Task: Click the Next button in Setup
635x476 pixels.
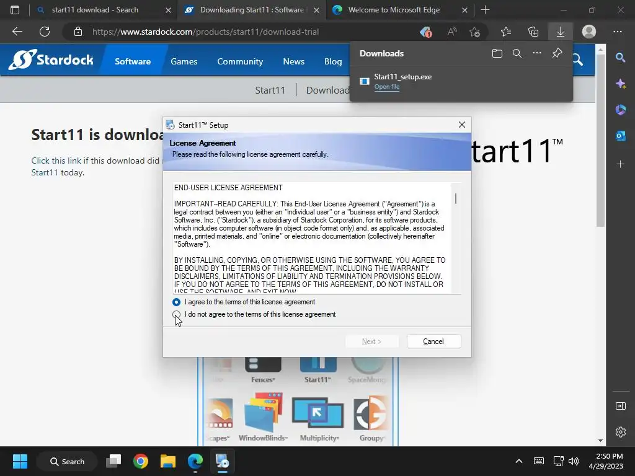Action: tap(372, 342)
